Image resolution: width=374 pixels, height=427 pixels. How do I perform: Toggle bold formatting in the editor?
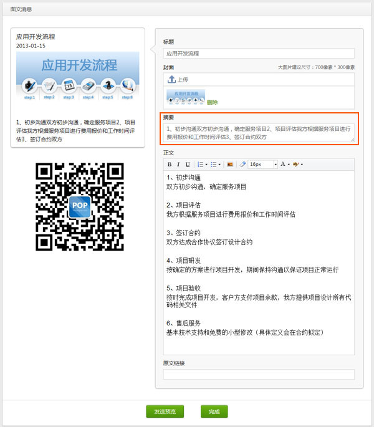click(170, 165)
